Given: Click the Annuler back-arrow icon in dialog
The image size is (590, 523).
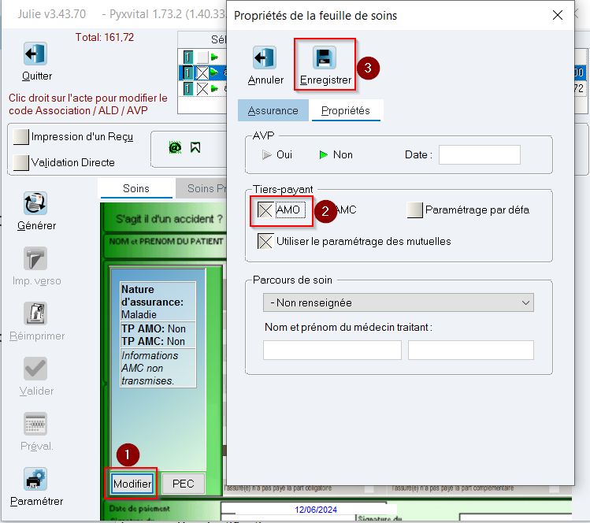Looking at the screenshot, I should pos(265,57).
